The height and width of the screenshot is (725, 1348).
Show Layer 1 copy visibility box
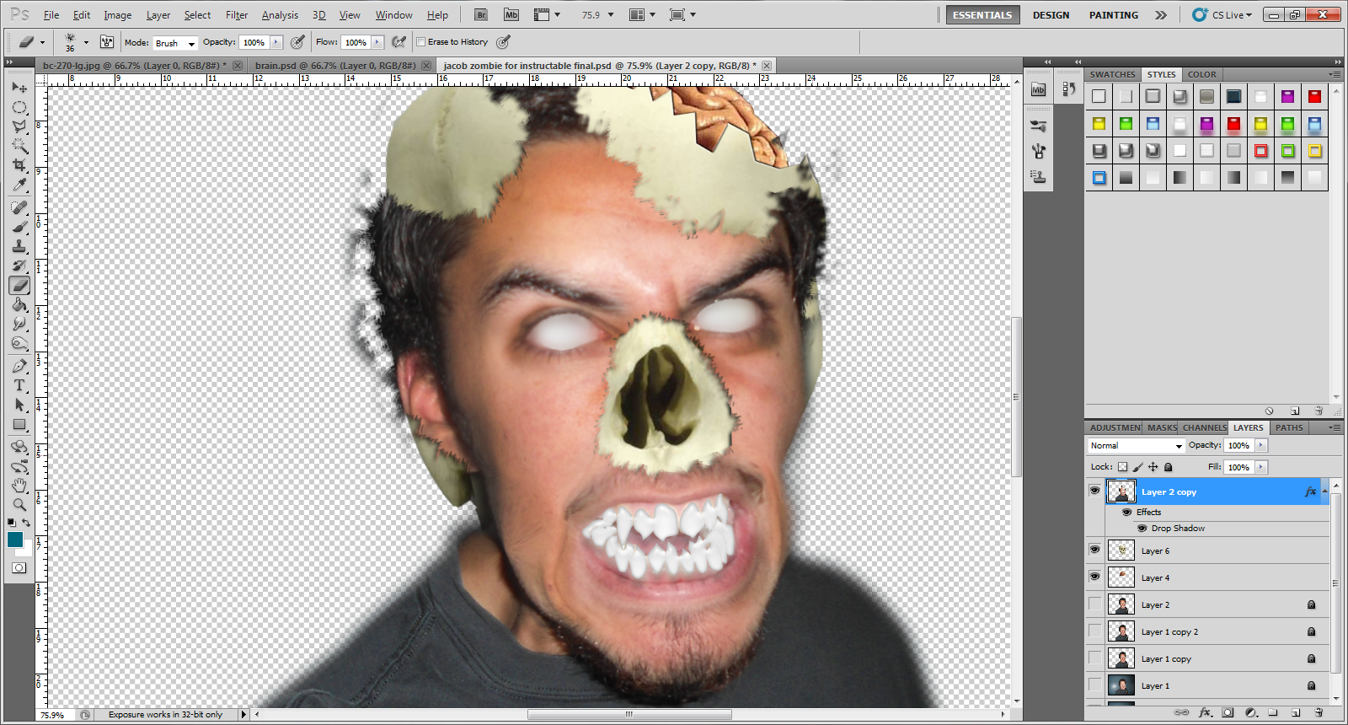[x=1094, y=658]
